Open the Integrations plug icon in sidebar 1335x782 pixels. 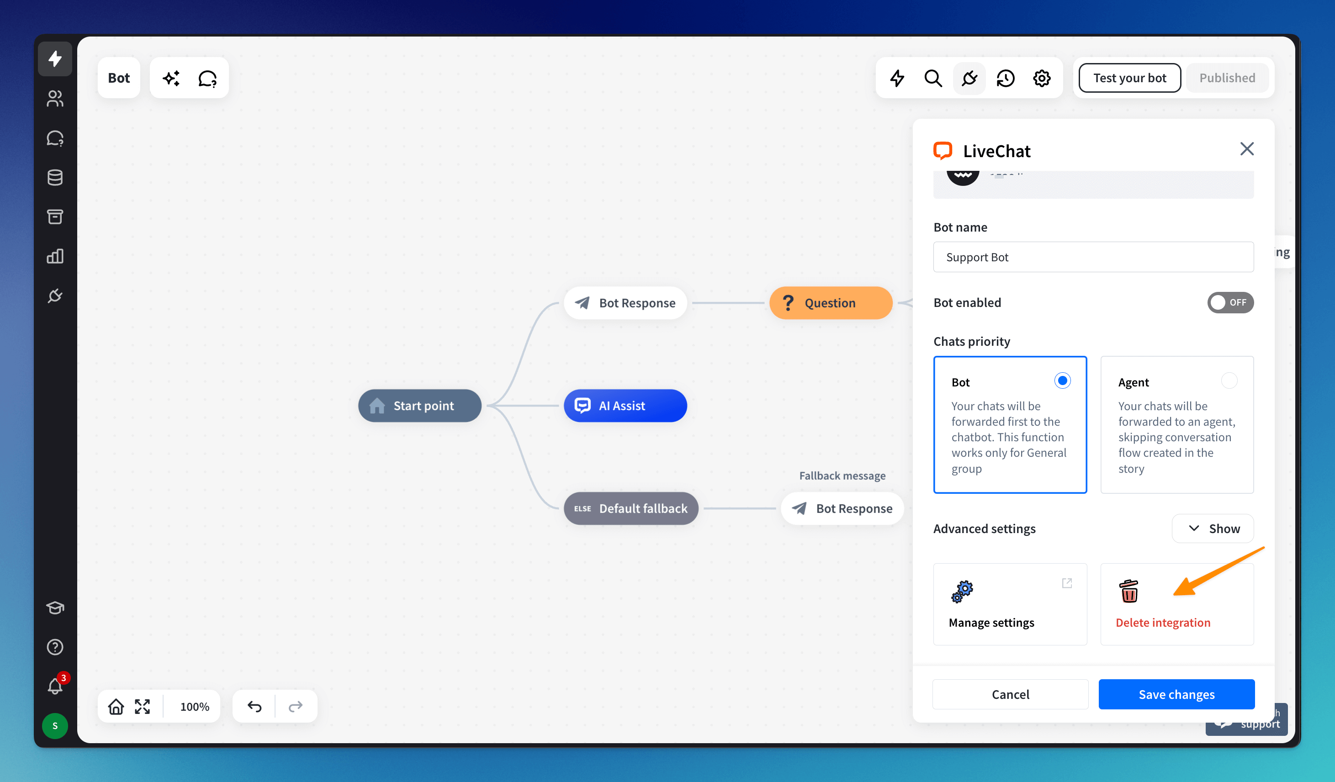point(55,296)
